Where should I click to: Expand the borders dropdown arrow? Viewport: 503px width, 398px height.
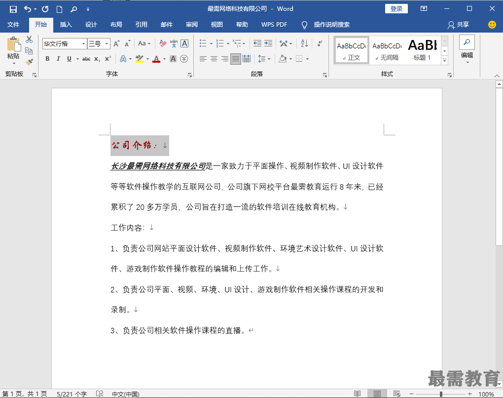[x=307, y=59]
